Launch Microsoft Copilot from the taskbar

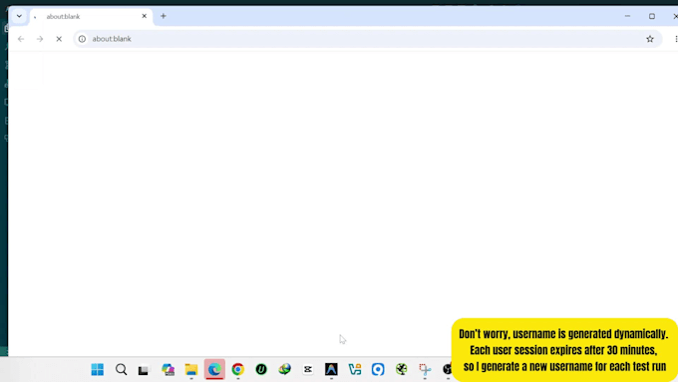point(168,369)
